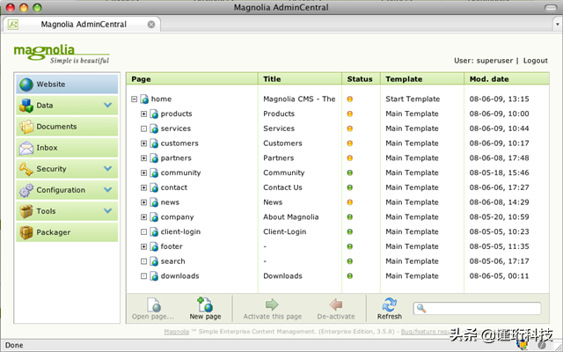Expand the company tree node
The image size is (563, 352).
click(143, 217)
